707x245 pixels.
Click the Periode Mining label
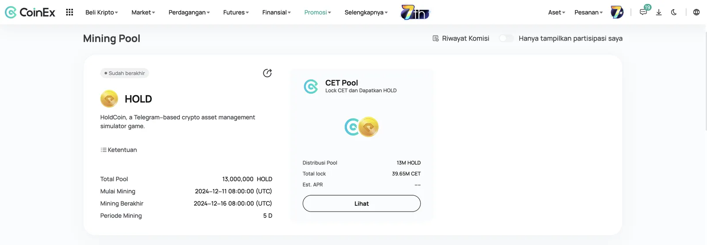click(x=121, y=215)
